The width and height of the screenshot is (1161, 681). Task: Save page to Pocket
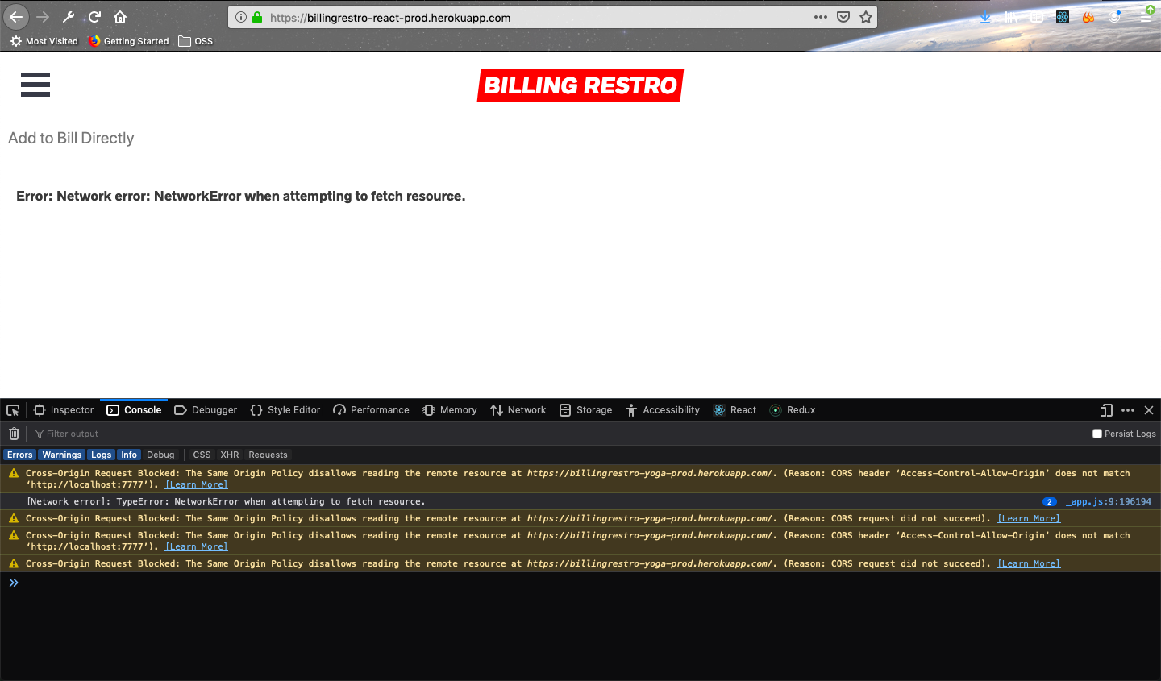843,17
